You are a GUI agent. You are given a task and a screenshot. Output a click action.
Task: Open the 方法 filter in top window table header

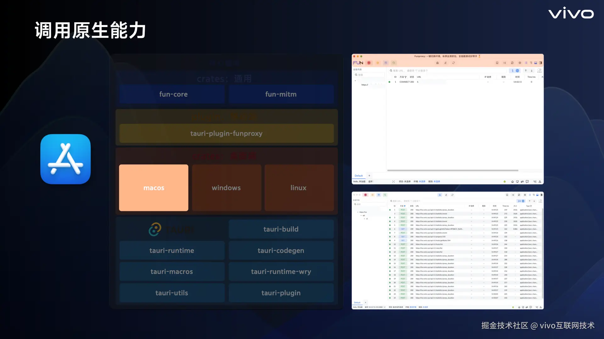[x=405, y=77]
